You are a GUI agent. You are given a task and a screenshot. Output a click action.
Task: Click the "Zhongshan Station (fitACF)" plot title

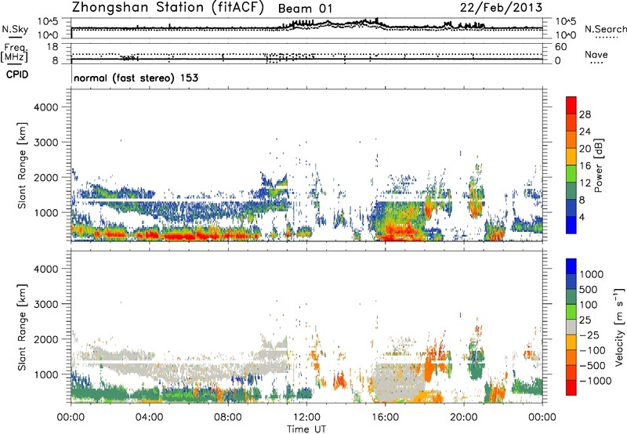click(x=168, y=8)
